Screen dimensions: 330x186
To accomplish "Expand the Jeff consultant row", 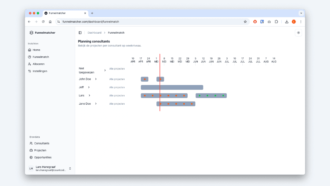I will 89,87.
